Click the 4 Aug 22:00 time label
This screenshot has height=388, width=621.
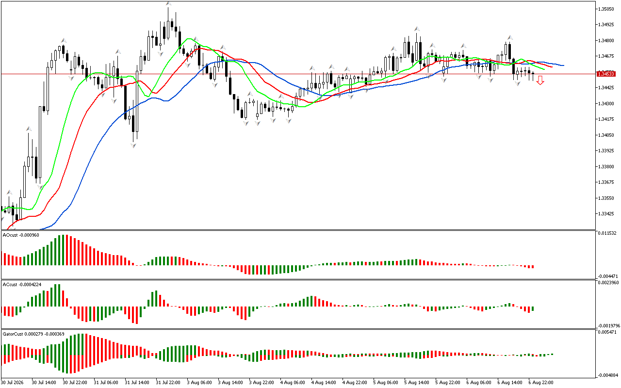click(355, 382)
